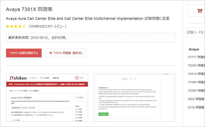Open the 154件のカスタマーレビュー reviews text
The height and width of the screenshot is (127, 205).
[x=47, y=27]
